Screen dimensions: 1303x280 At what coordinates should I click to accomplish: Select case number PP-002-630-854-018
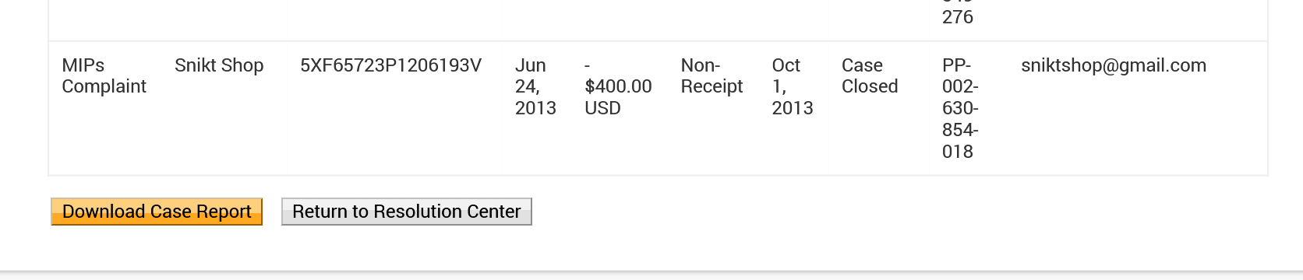[960, 108]
